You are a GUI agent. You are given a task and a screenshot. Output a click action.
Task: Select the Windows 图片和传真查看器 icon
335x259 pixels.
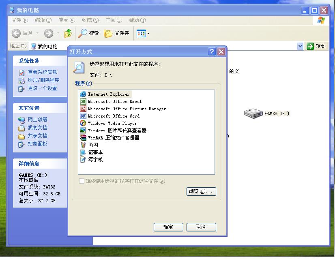pyautogui.click(x=83, y=131)
